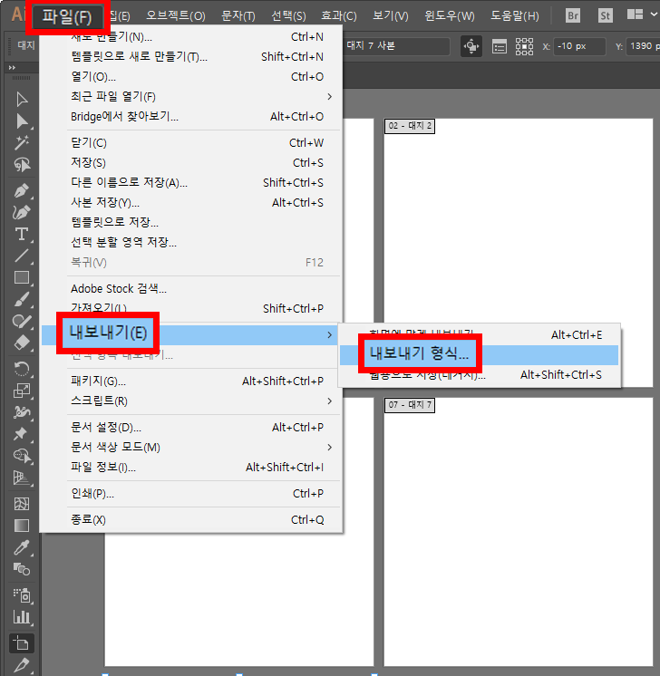Open artboard options icon in control bar
The height and width of the screenshot is (676, 660).
500,46
